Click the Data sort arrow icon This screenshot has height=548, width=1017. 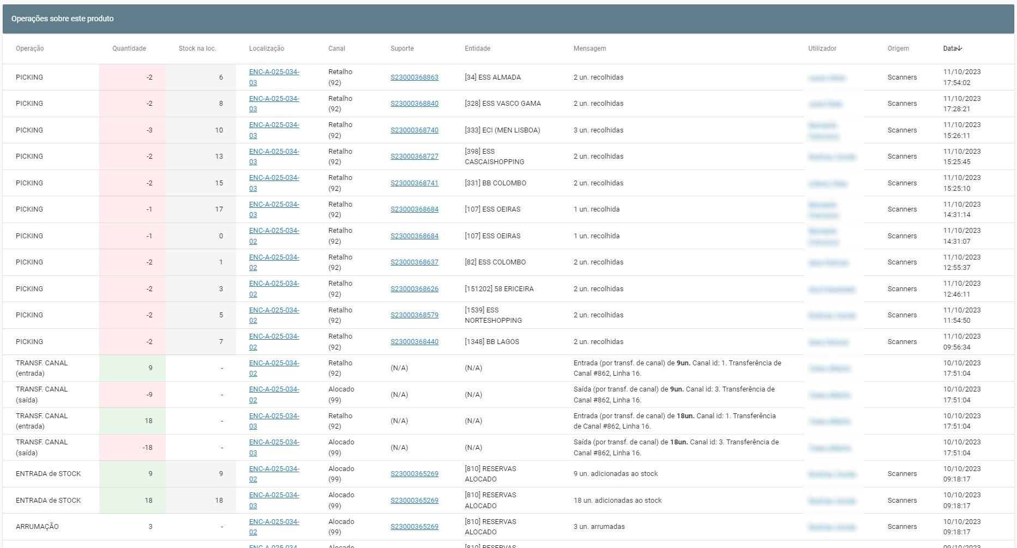pos(959,49)
